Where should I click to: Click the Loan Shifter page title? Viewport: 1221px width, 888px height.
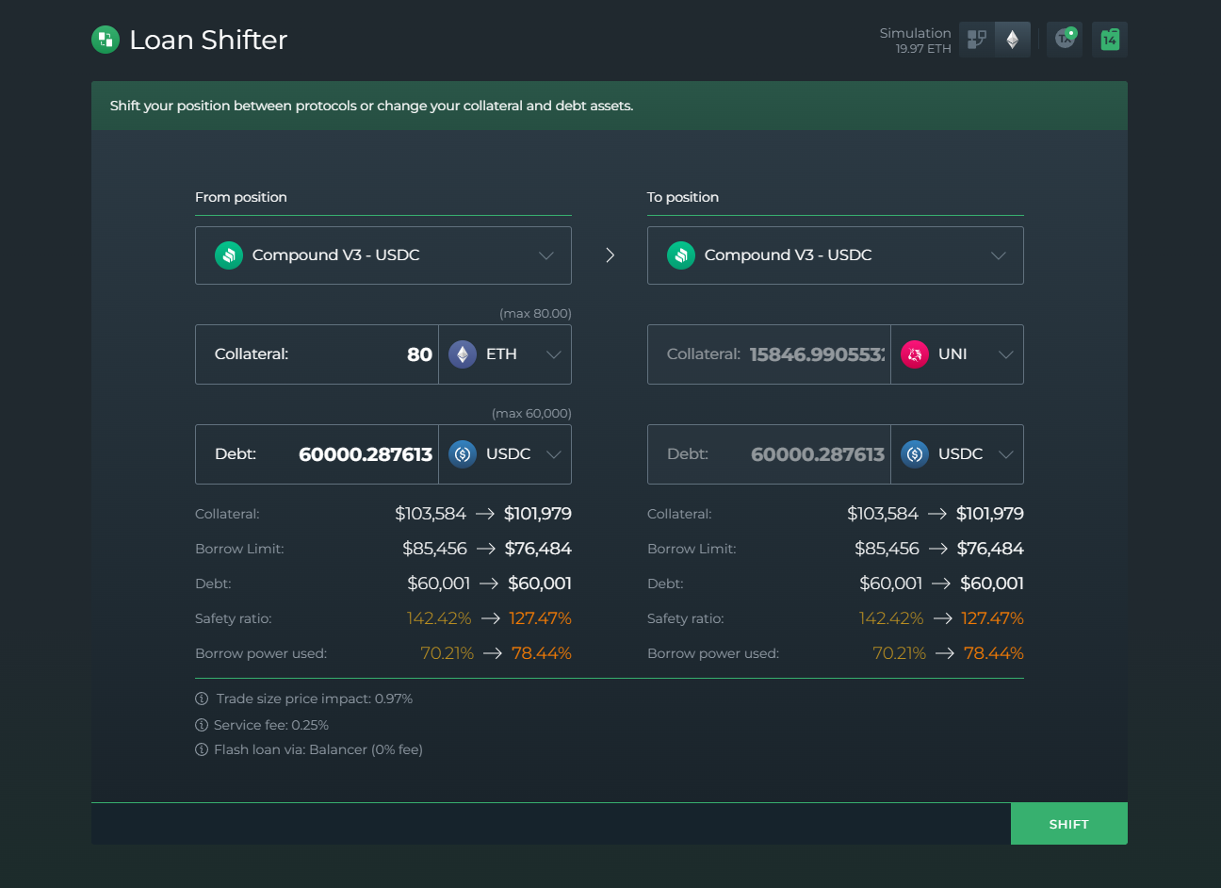[208, 40]
